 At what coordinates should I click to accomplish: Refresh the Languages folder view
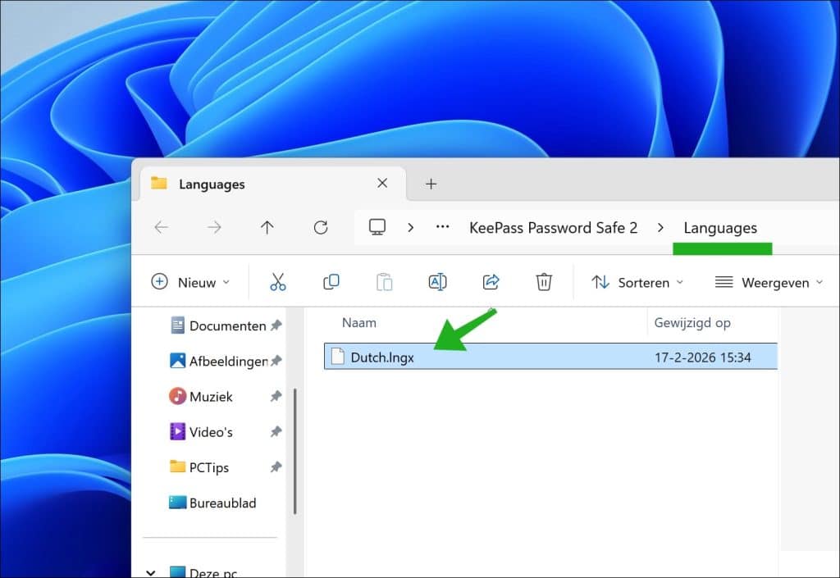click(320, 228)
